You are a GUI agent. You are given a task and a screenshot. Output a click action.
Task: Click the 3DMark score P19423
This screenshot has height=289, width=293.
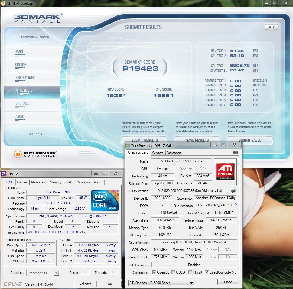[x=140, y=69]
